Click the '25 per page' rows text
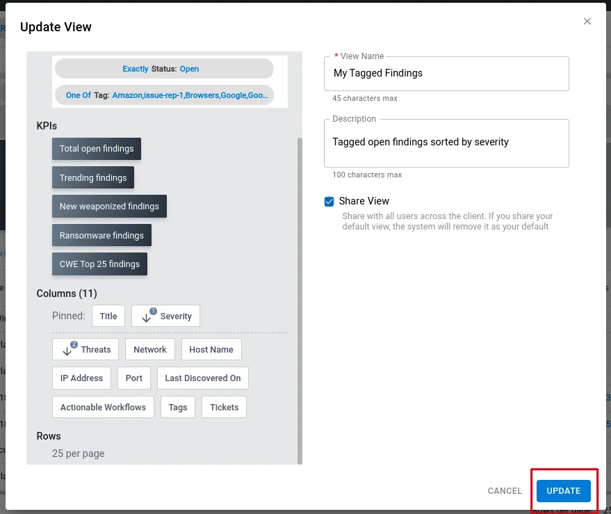 point(79,453)
